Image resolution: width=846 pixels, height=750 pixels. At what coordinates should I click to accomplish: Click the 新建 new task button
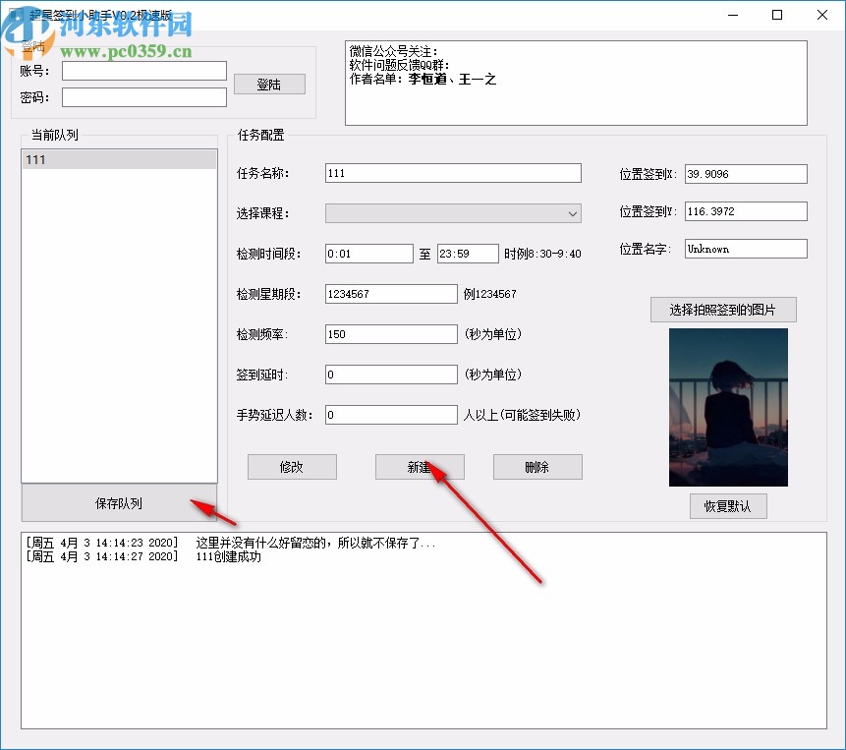(420, 467)
